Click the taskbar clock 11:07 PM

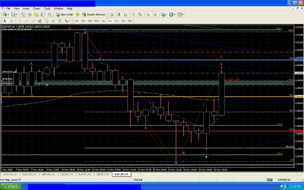point(295,187)
